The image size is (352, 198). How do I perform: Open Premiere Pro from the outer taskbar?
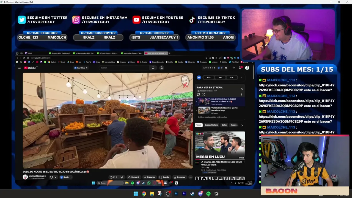184,194
